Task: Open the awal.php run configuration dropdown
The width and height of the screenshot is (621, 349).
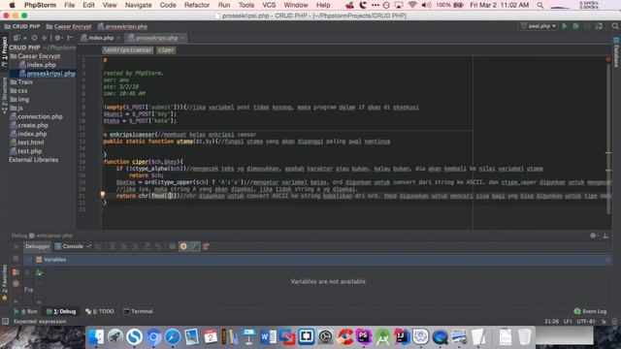Action: point(539,26)
